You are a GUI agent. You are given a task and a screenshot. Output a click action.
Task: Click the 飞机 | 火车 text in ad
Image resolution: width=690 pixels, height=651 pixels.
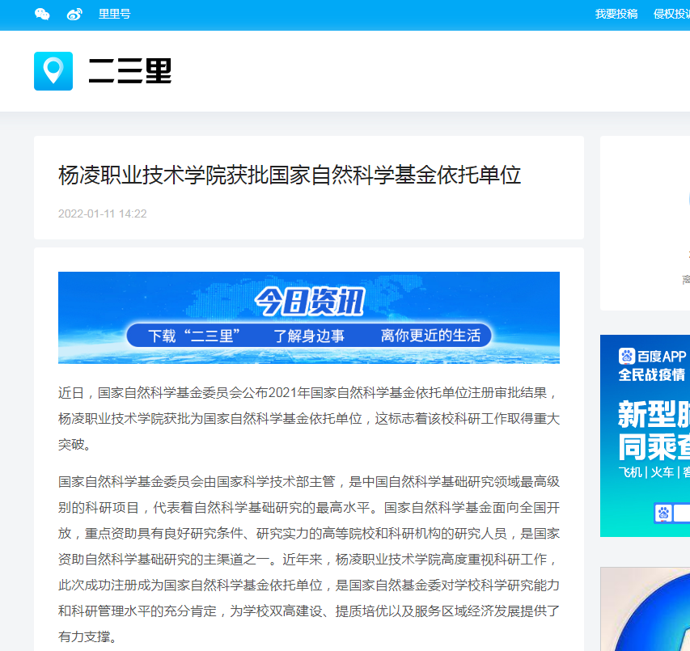(647, 472)
